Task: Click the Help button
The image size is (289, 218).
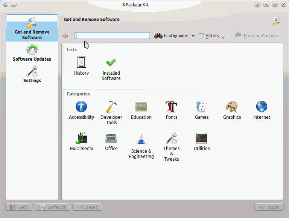Action: (x=19, y=207)
